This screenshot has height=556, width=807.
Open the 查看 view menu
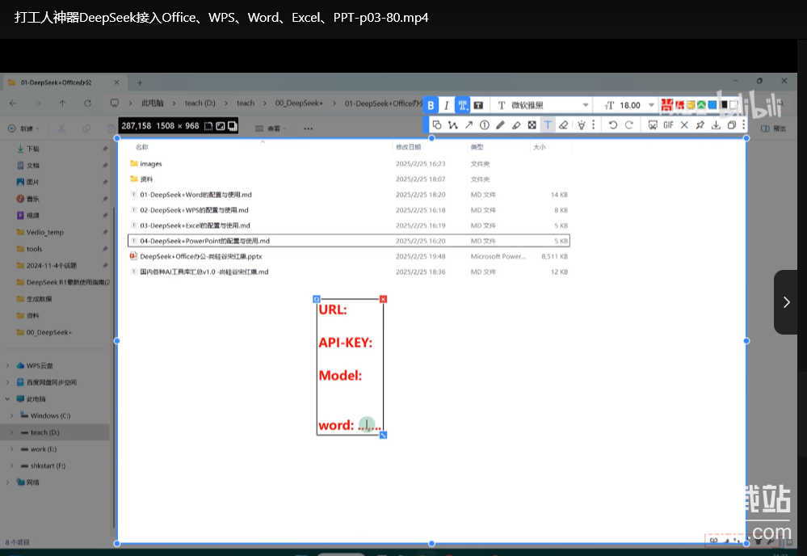(x=275, y=127)
